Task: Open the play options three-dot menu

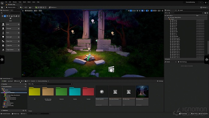Action: click(45, 7)
